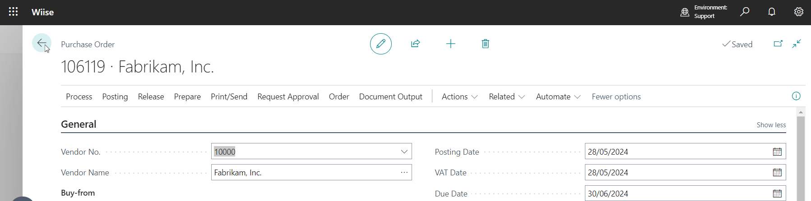This screenshot has height=201, width=811.
Task: Open the Release menu
Action: 151,97
